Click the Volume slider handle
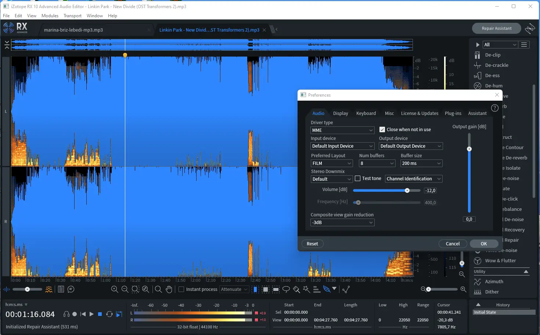 point(407,191)
